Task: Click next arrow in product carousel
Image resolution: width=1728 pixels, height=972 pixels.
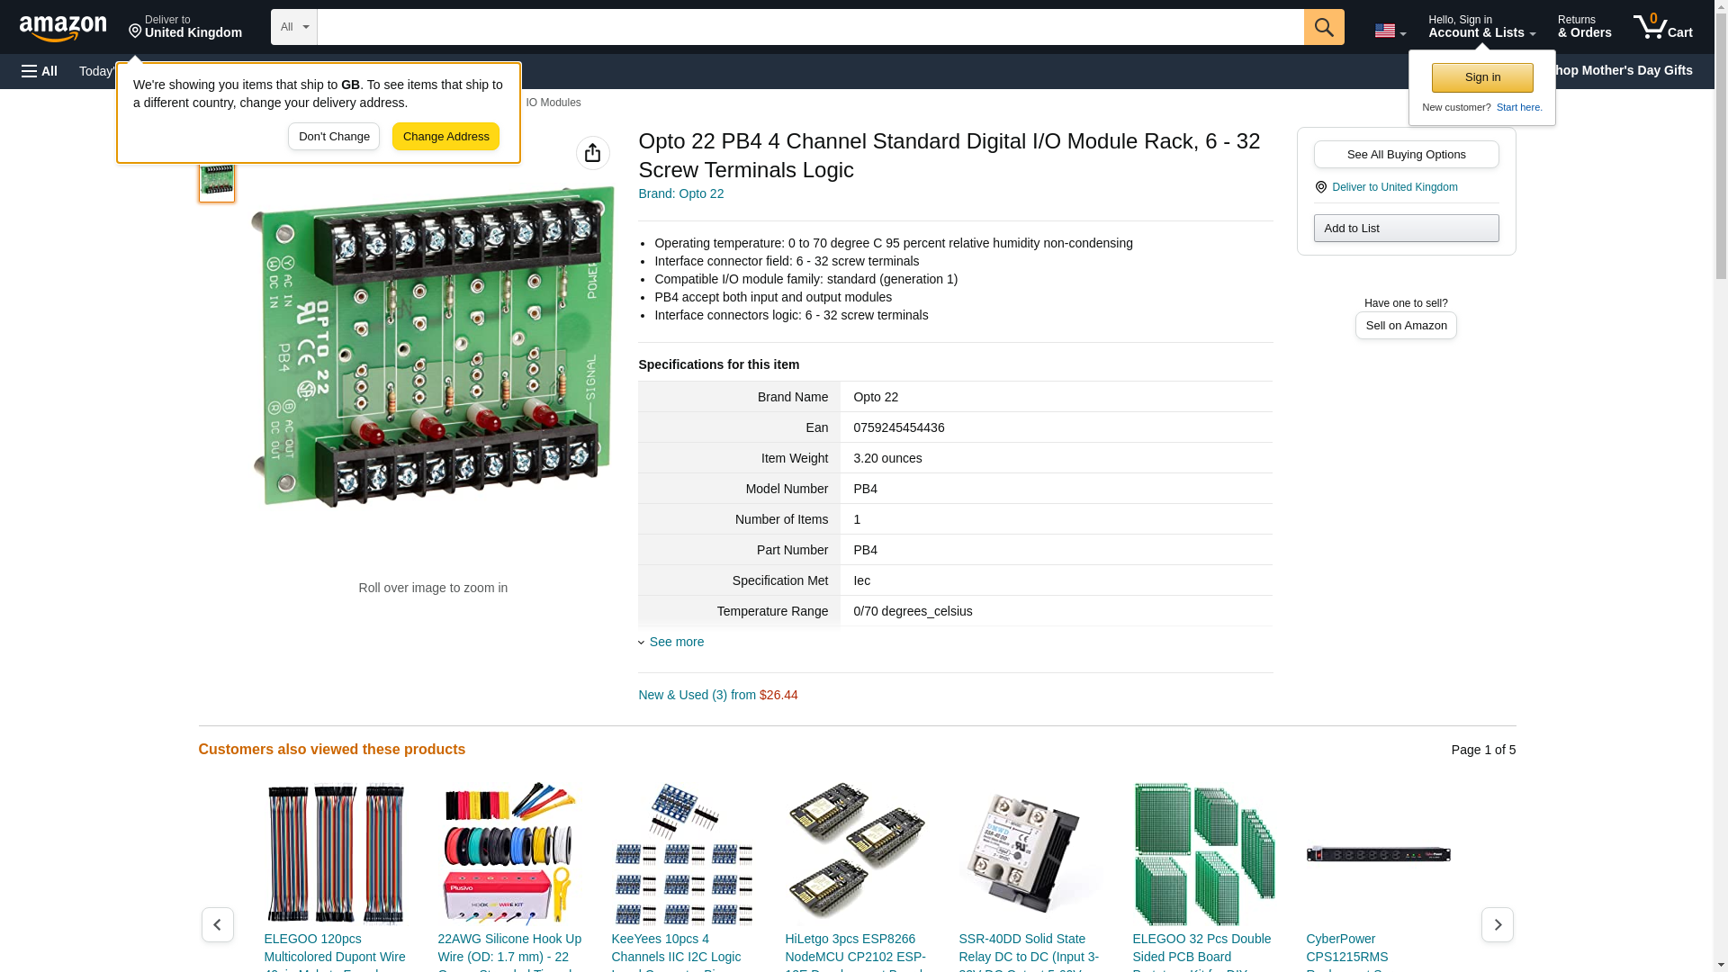Action: (x=1497, y=924)
